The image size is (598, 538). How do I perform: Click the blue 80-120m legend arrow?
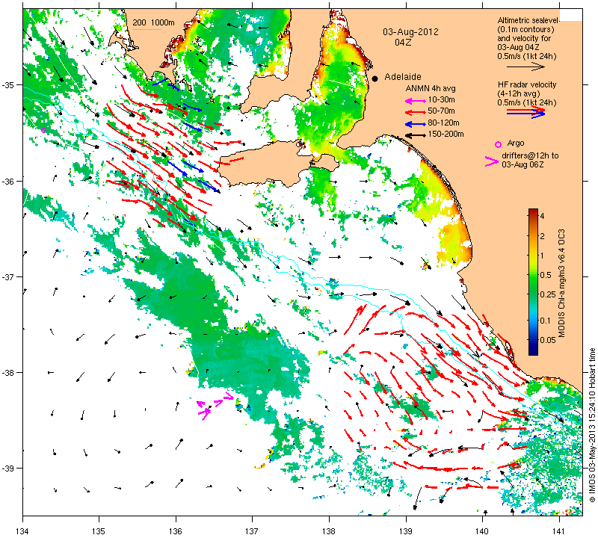415,124
